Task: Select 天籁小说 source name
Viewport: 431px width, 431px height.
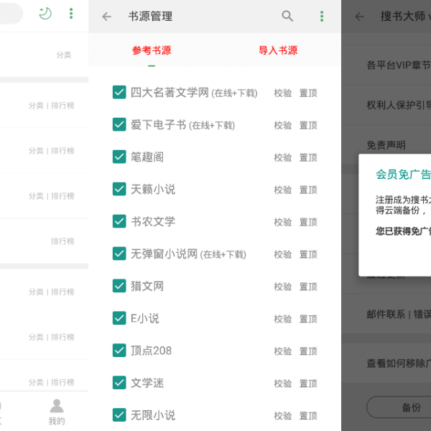Action: [x=153, y=190]
